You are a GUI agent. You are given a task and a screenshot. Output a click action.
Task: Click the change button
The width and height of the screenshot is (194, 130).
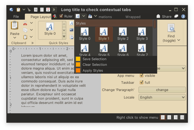click(162, 90)
